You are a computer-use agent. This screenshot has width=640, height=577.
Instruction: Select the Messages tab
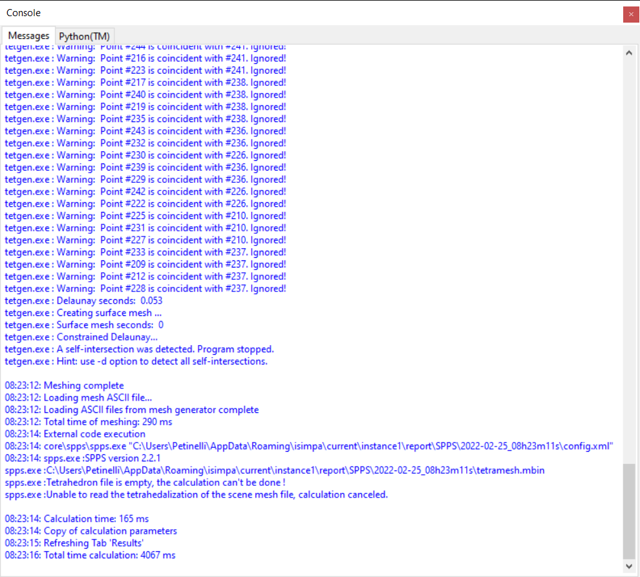coord(28,36)
